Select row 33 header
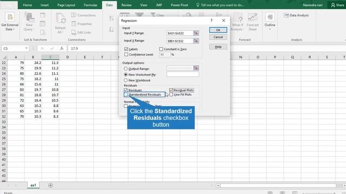The image size is (346, 194). tap(4, 122)
